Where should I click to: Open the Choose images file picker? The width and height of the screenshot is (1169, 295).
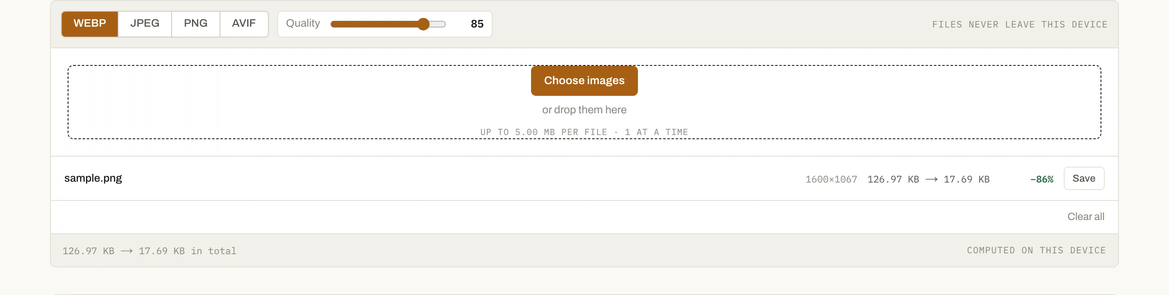(584, 81)
